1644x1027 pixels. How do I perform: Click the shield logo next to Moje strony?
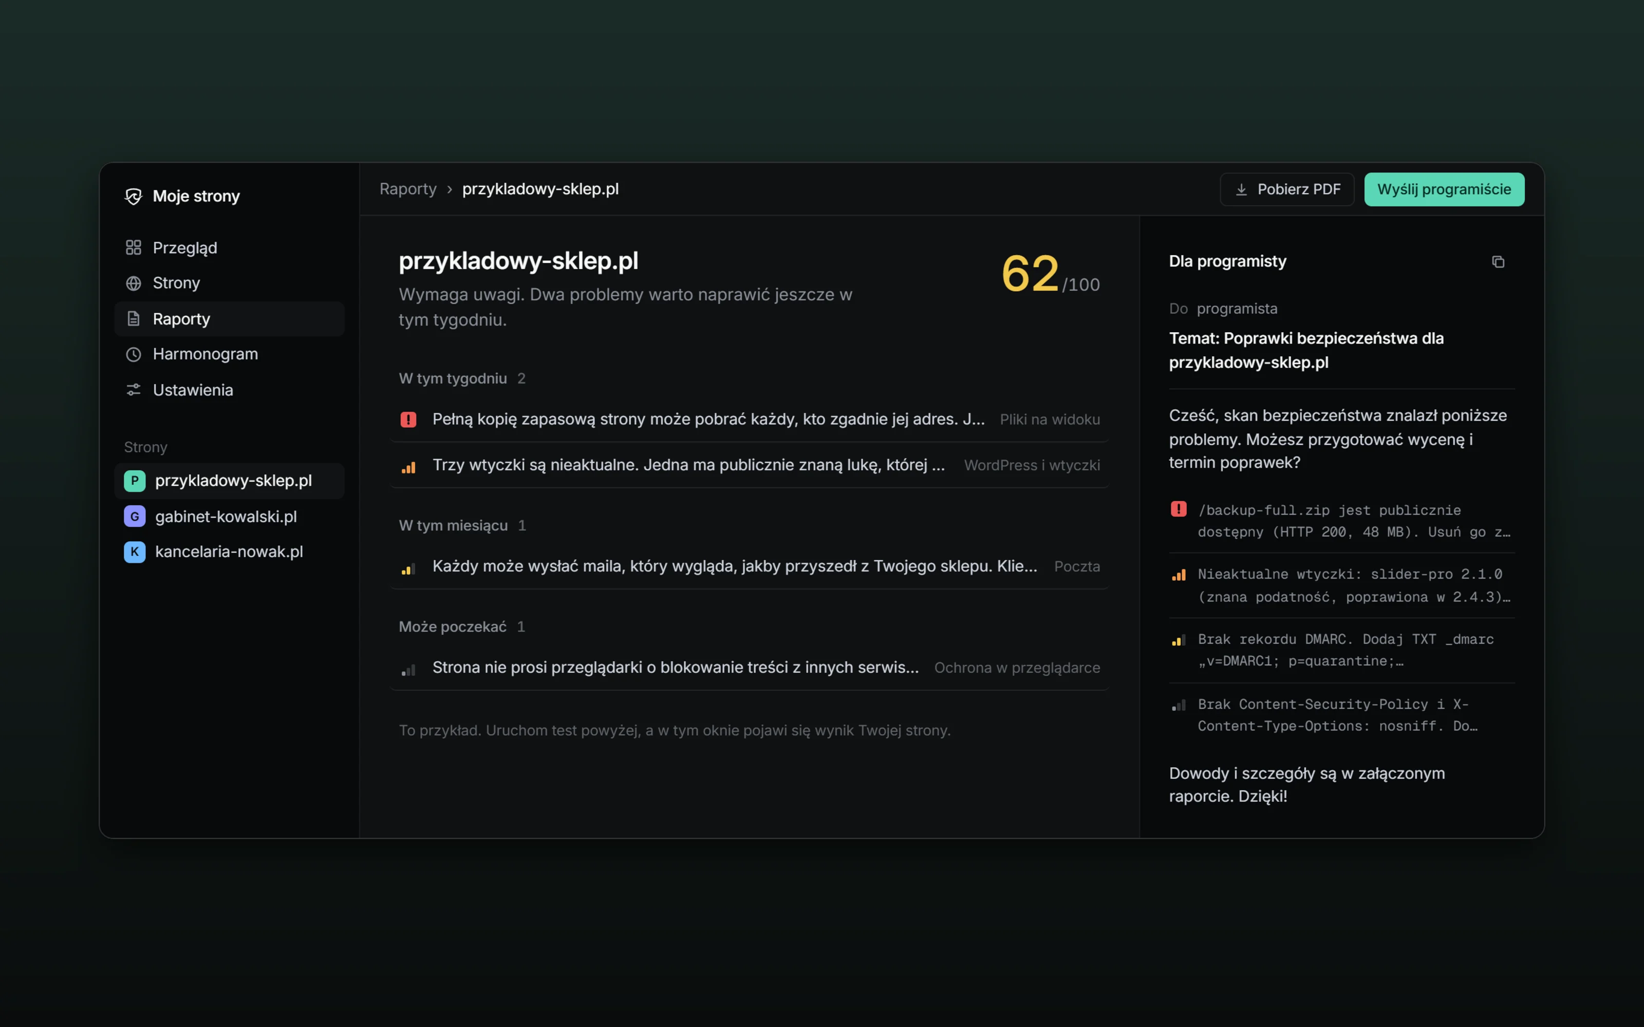click(133, 196)
